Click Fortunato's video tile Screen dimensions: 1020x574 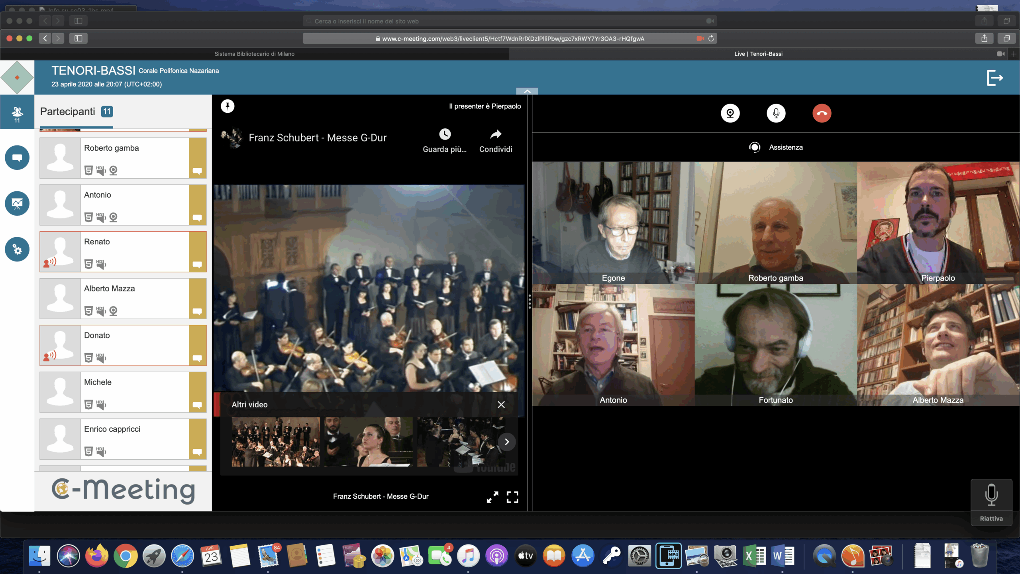pyautogui.click(x=775, y=345)
